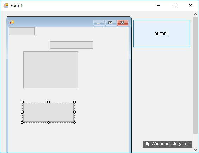Click the button1 button
The image size is (199, 153).
162,33
